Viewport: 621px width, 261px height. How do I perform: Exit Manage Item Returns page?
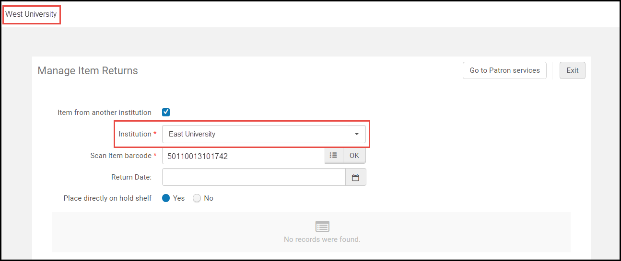(573, 70)
